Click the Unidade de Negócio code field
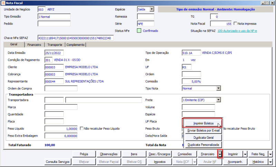This screenshot has height=167, width=276. tap(41, 10)
